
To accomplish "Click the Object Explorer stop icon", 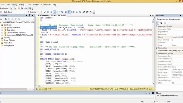I will click(12, 19).
